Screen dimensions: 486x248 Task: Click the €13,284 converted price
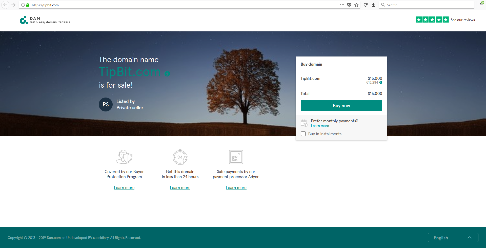pyautogui.click(x=372, y=83)
